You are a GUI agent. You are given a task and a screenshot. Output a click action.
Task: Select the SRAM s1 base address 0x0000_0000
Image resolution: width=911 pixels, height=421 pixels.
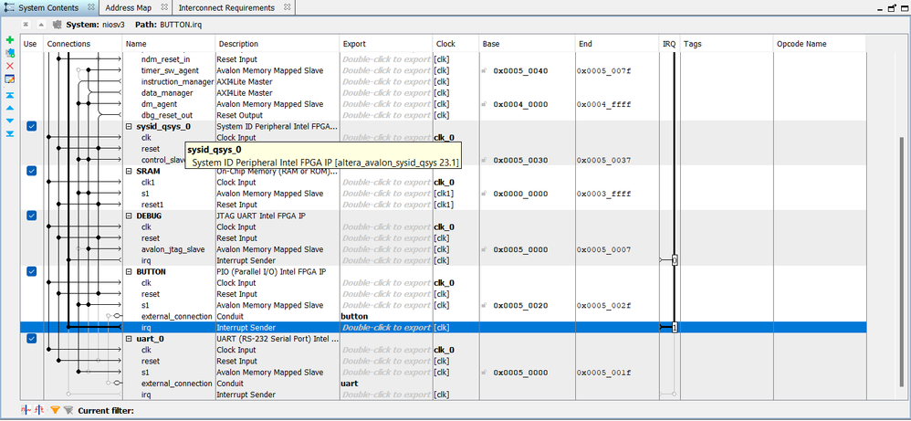coord(520,194)
